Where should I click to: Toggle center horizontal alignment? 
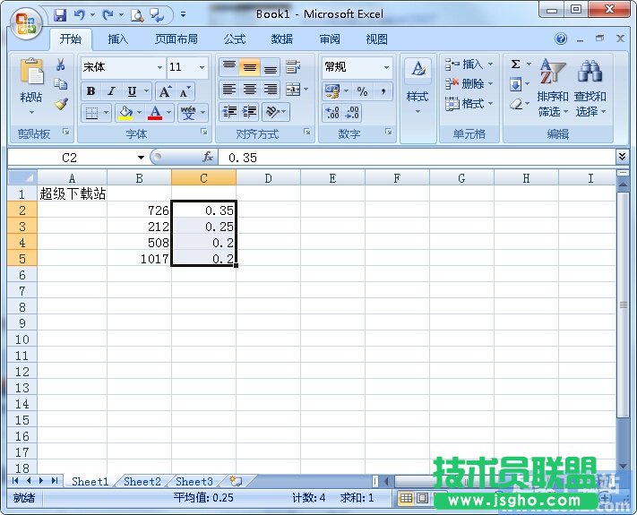coord(250,90)
